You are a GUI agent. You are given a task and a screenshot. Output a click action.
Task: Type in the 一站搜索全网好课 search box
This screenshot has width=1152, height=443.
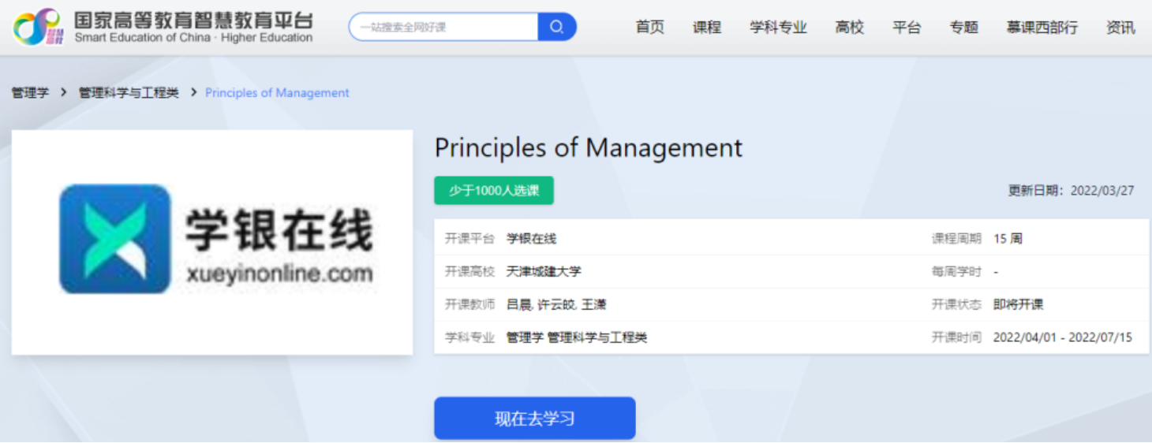click(444, 27)
